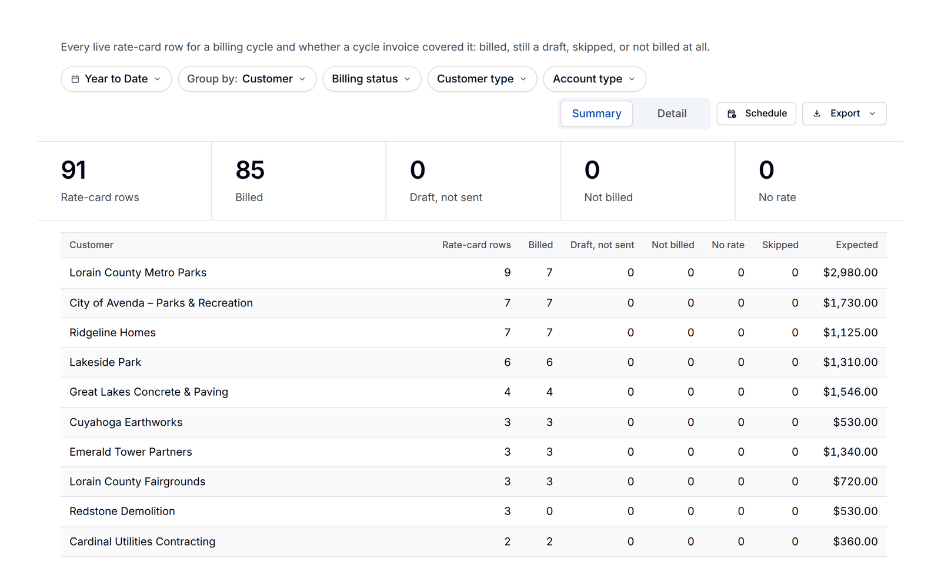Click the No rate column header
The width and height of the screenshot is (941, 588).
(728, 245)
